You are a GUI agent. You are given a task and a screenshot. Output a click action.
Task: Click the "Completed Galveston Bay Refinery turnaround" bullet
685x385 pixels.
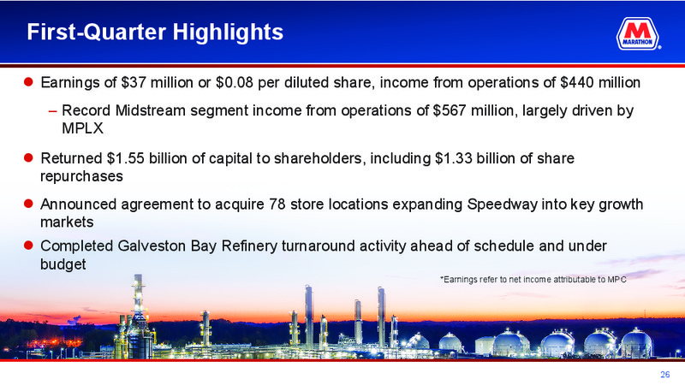pyautogui.click(x=324, y=255)
